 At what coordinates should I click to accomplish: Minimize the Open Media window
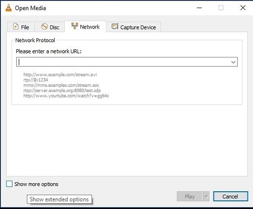click(199, 8)
